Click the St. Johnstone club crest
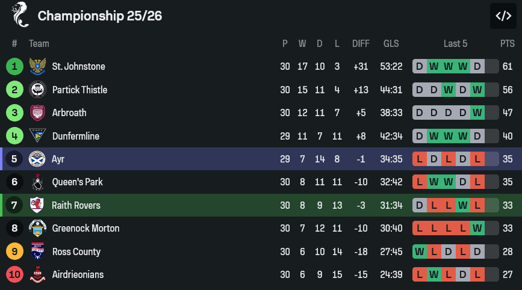The width and height of the screenshot is (522, 290). click(x=37, y=66)
